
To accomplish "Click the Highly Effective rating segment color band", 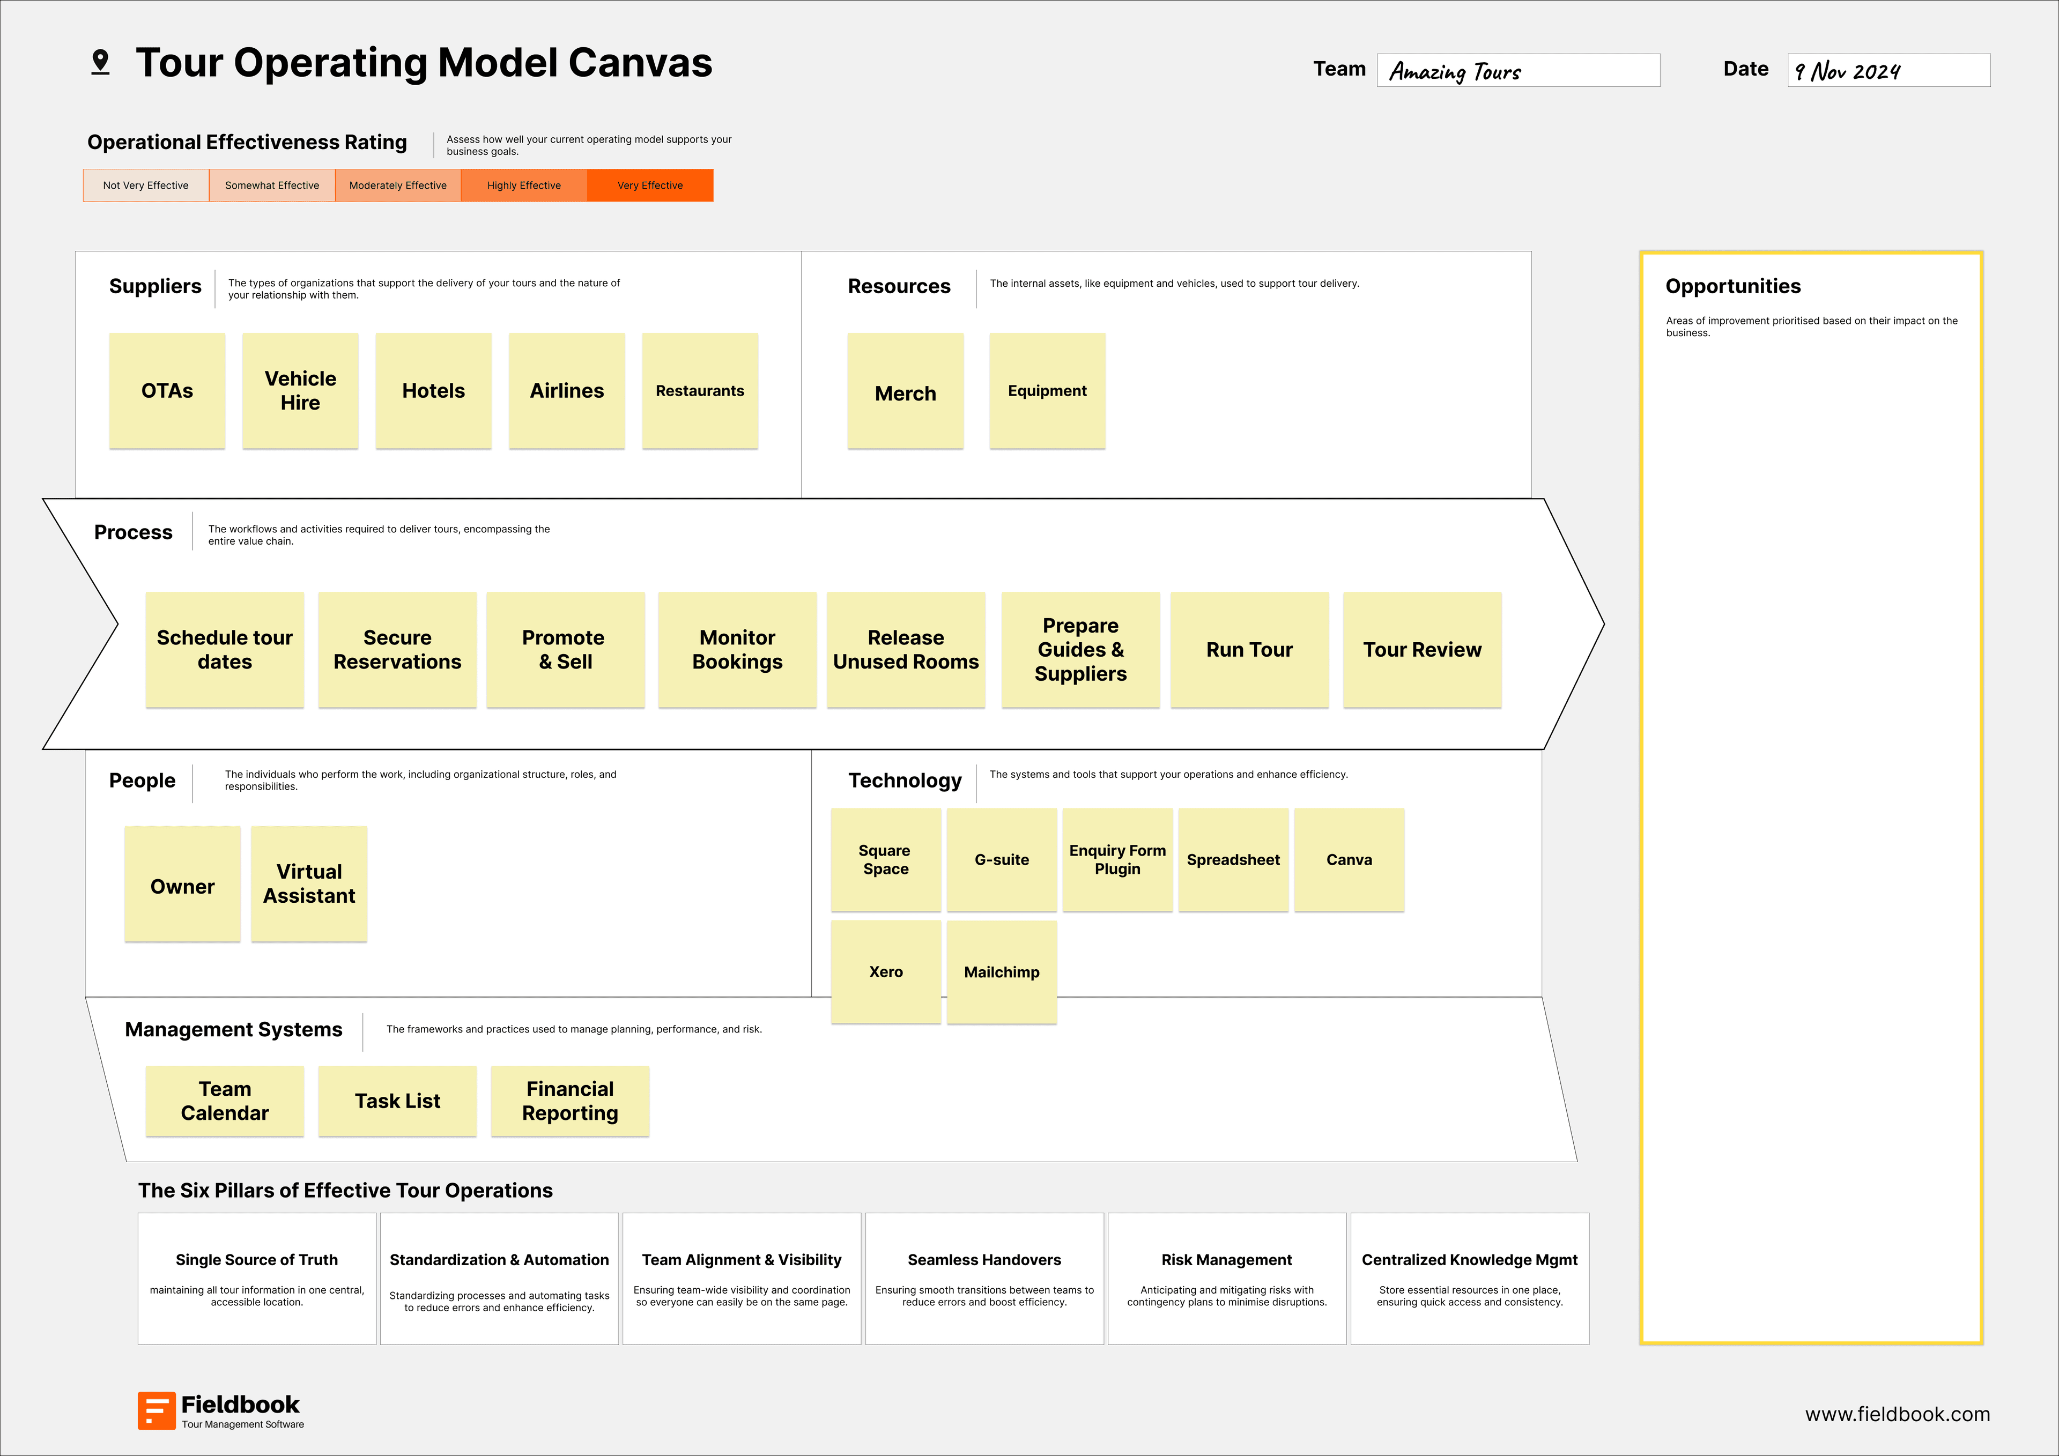I will pos(524,185).
